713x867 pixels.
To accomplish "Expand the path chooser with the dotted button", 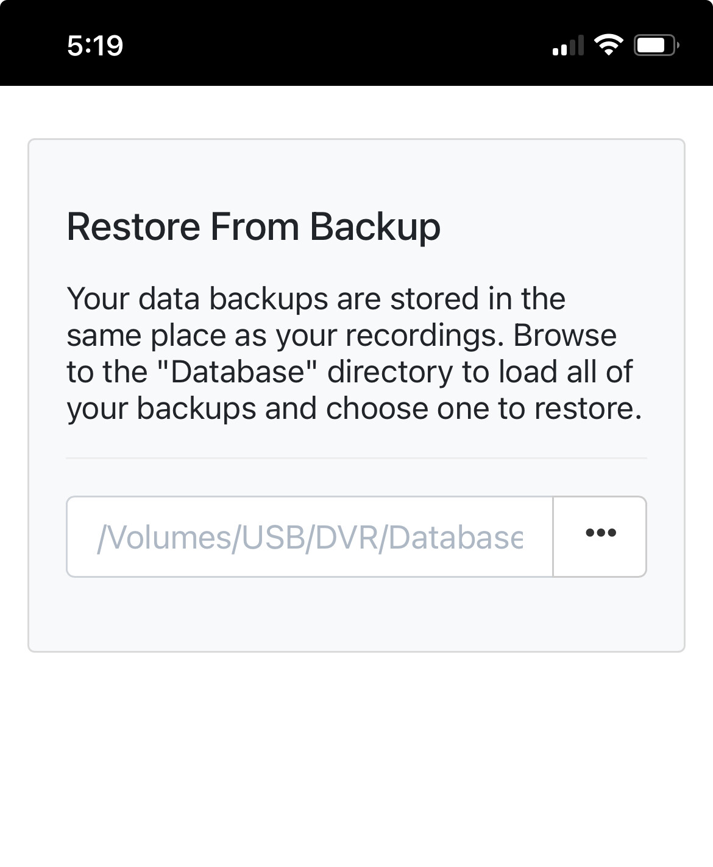I will click(600, 535).
